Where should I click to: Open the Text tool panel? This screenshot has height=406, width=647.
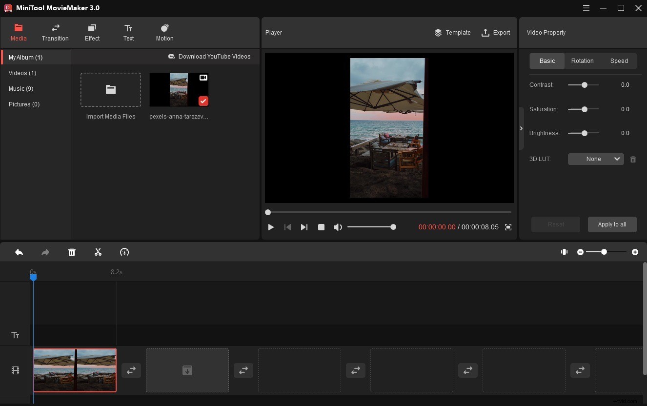tap(128, 32)
